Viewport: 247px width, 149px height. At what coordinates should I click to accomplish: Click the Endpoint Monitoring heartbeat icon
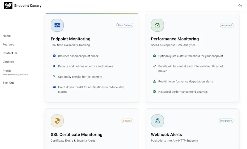[x=57, y=25]
